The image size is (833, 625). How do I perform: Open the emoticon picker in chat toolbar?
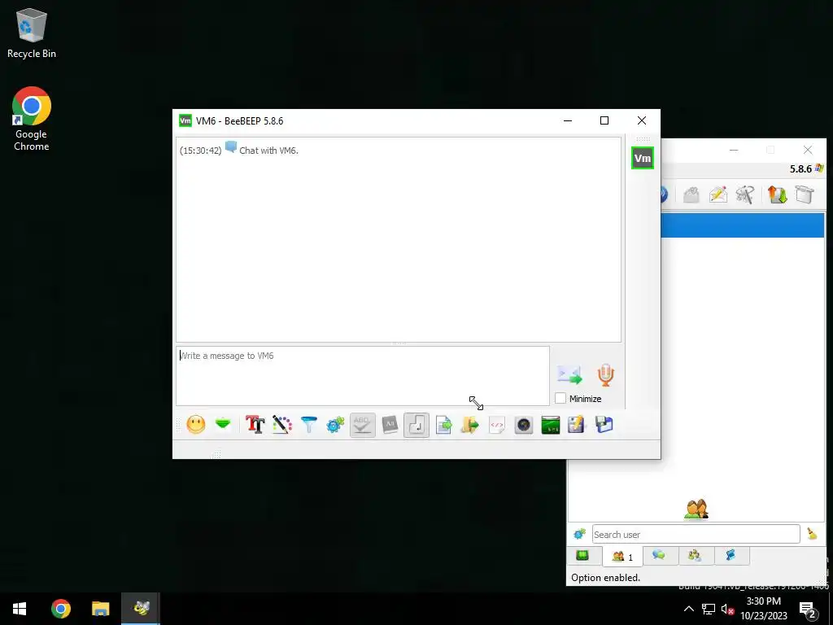(196, 425)
